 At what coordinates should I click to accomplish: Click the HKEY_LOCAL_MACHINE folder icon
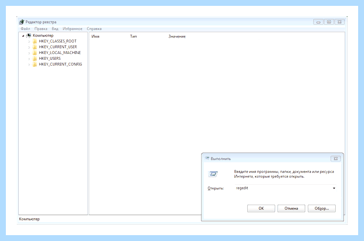pos(35,53)
